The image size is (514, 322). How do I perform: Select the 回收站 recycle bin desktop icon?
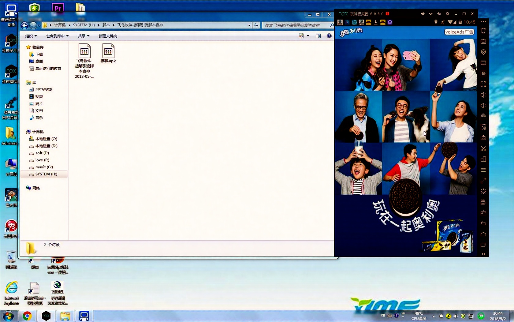coord(11,260)
